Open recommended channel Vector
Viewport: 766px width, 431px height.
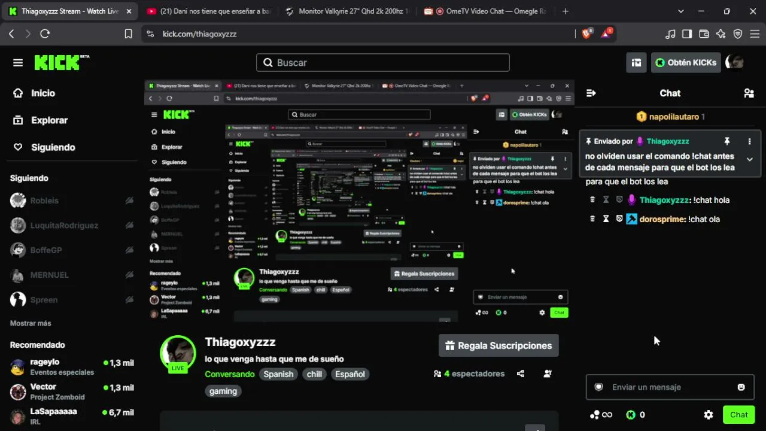tap(72, 391)
